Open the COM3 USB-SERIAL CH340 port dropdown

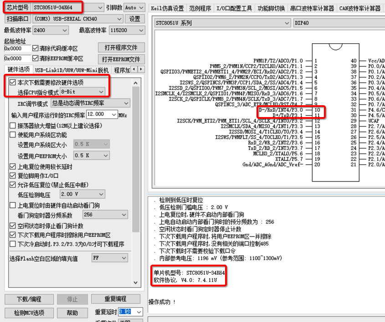pos(77,19)
